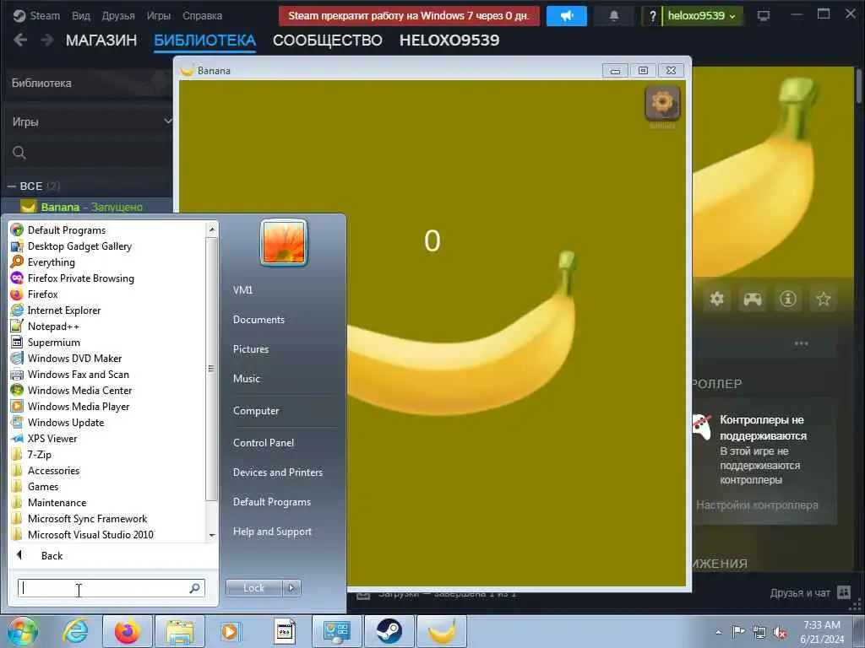Open the HELOXO9539 profile tab
The width and height of the screenshot is (865, 648).
click(x=449, y=40)
